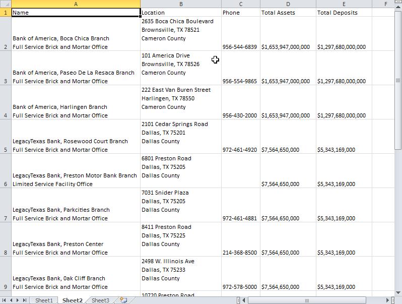Switch to the Sheet1 tab

44,300
